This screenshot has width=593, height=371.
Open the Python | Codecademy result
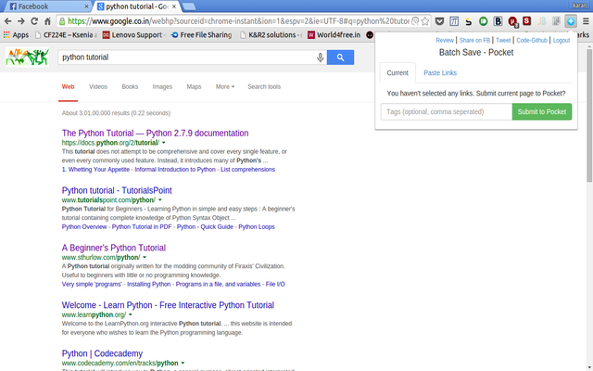click(102, 353)
